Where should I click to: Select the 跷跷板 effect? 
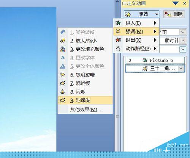pyautogui.click(x=85, y=83)
